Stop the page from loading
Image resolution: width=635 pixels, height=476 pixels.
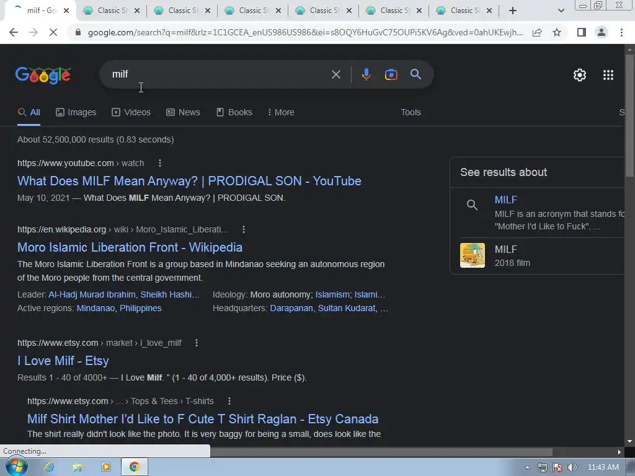[x=53, y=32]
